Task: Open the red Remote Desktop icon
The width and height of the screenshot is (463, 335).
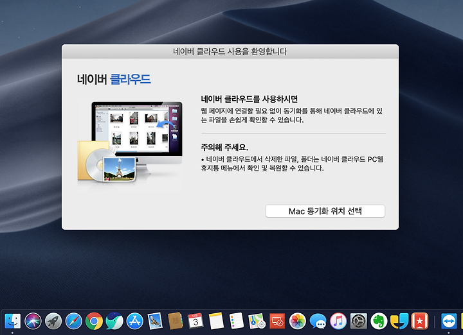Action: point(277,321)
